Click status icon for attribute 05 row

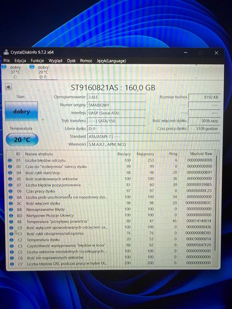(10, 179)
